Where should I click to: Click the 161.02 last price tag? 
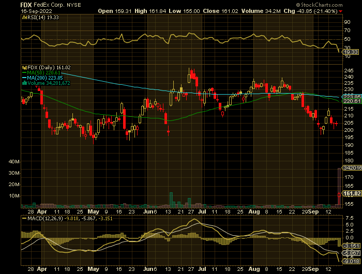pyautogui.click(x=352, y=193)
